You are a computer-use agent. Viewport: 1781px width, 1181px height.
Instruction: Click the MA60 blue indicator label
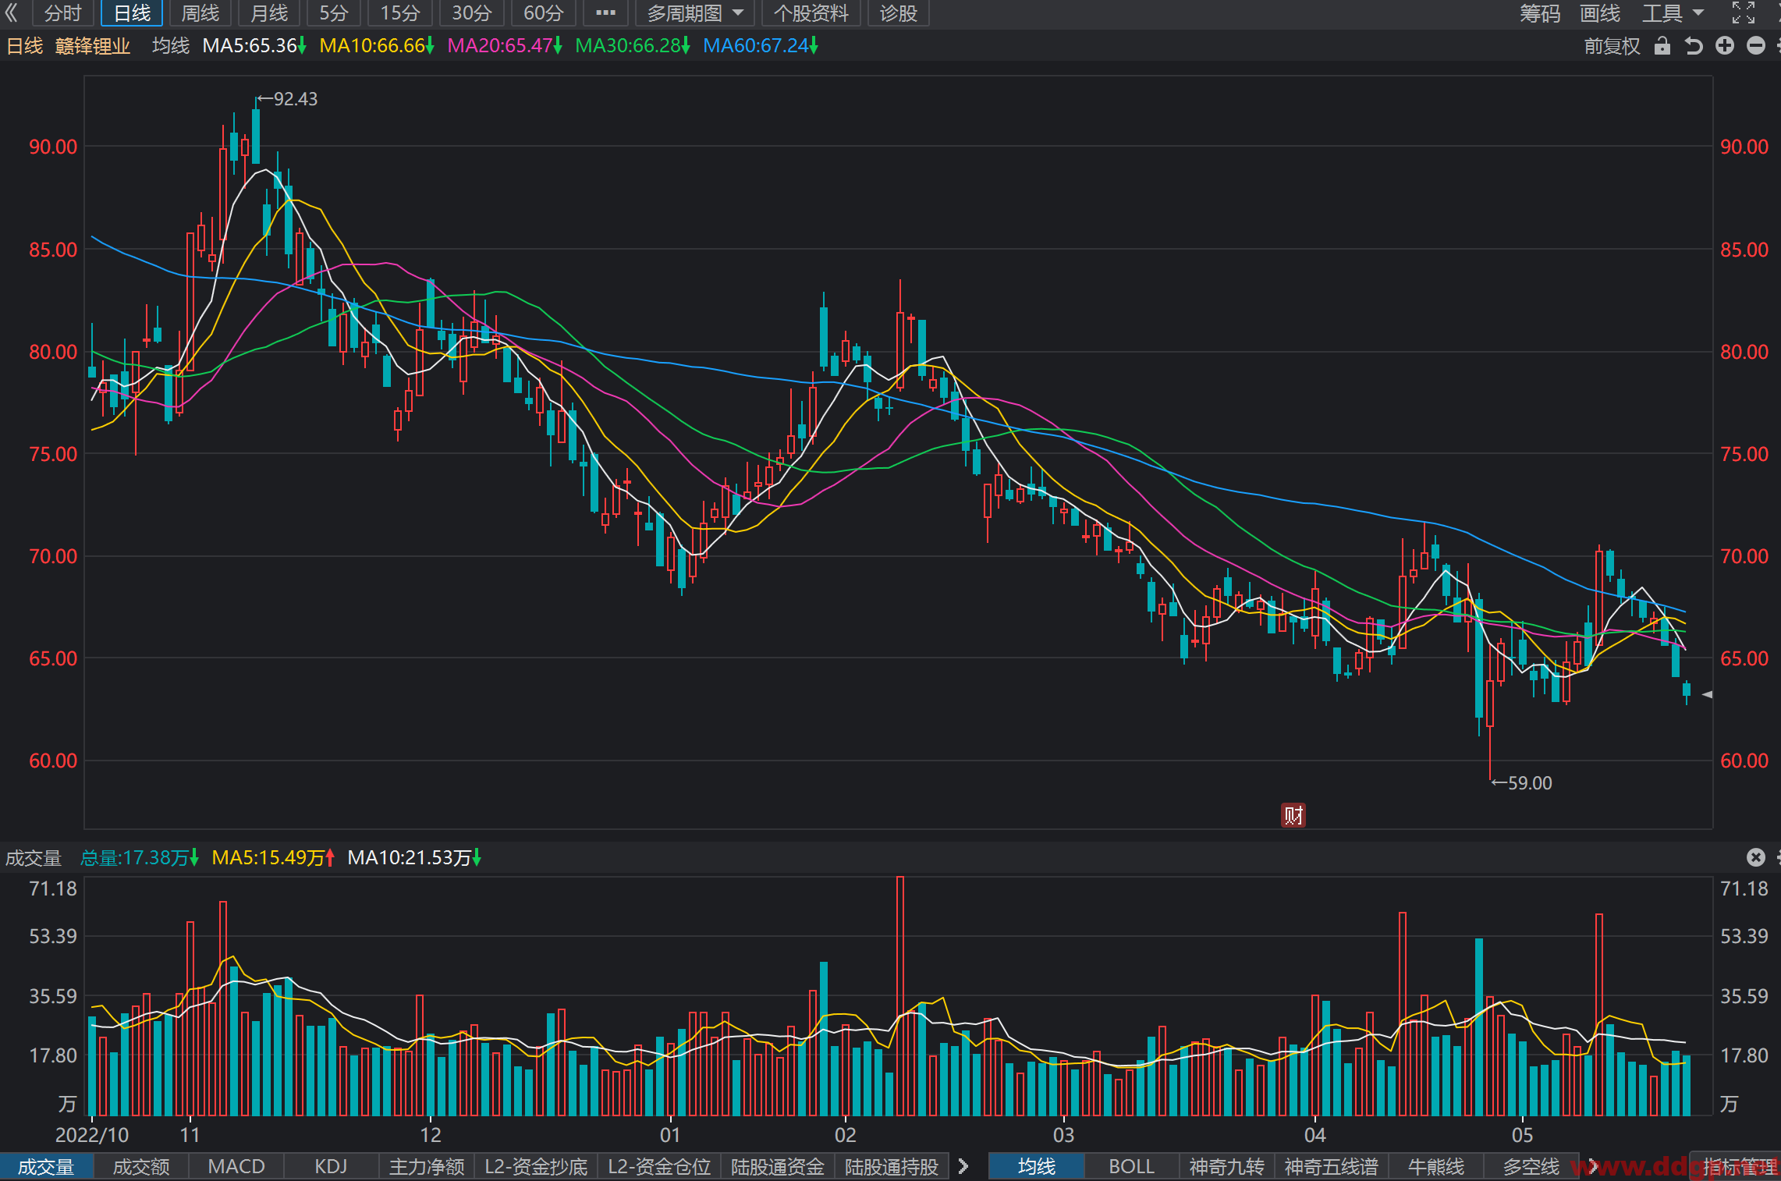pyautogui.click(x=760, y=46)
